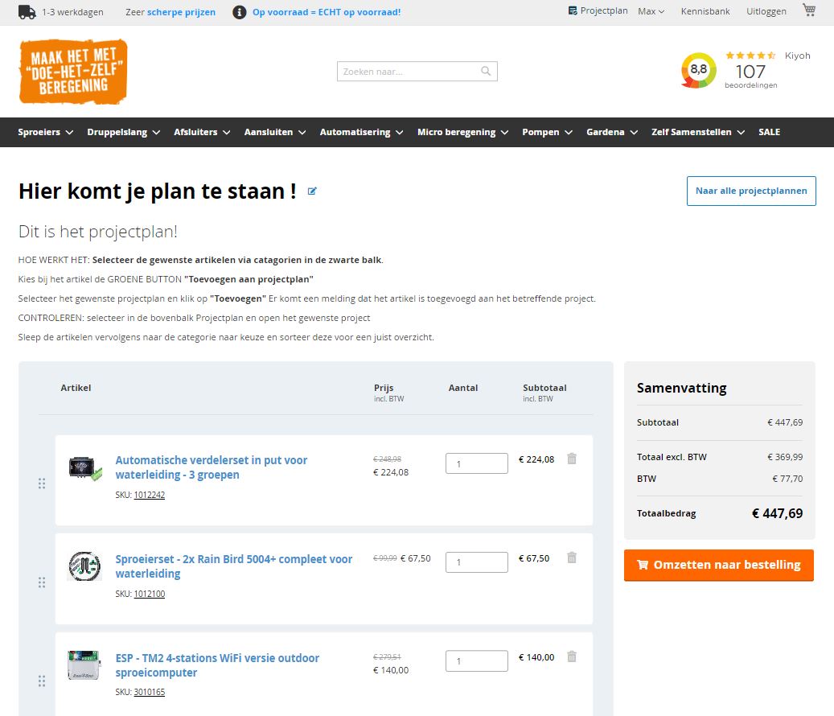Click the drag handle beside the first product
This screenshot has width=834, height=716.
(x=41, y=483)
